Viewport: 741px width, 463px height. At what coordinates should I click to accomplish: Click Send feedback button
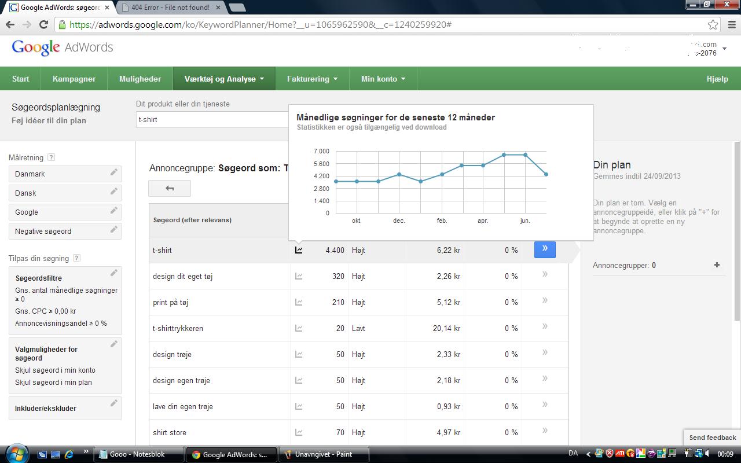[713, 438]
